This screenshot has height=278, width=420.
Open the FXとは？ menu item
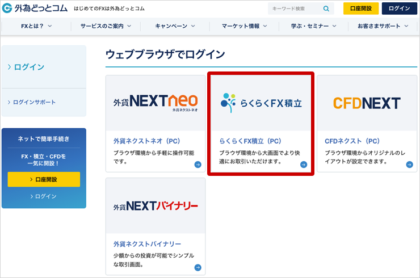36,26
